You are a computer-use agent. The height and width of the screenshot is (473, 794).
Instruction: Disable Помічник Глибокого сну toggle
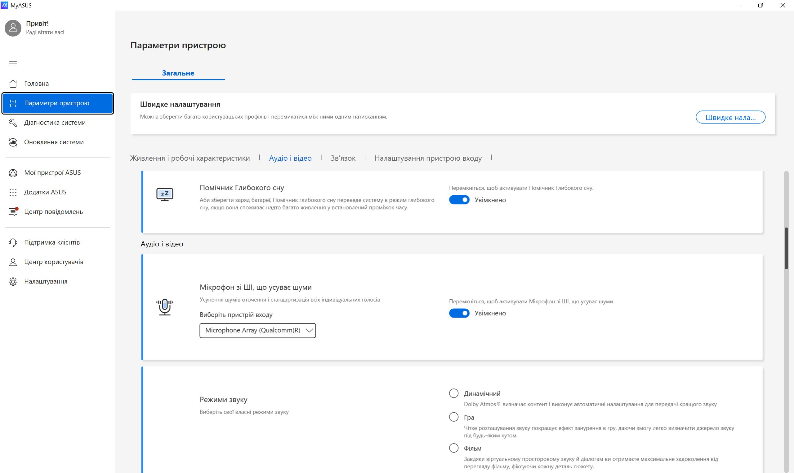tap(459, 200)
